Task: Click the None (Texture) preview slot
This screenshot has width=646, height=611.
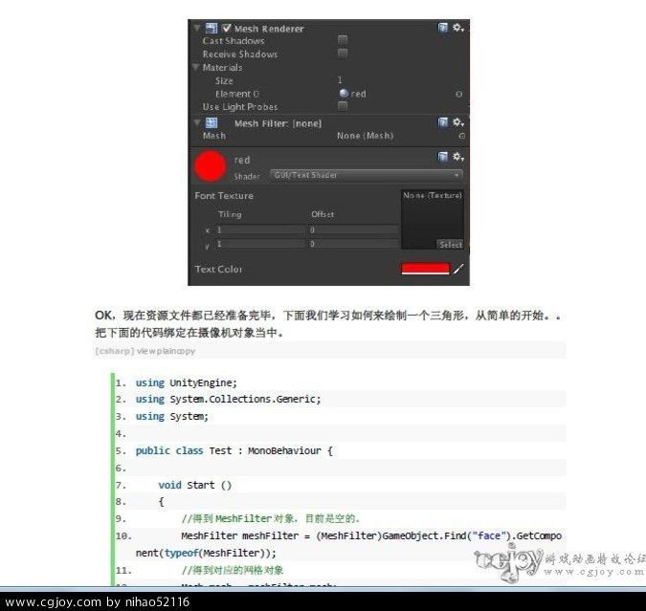Action: (x=433, y=220)
